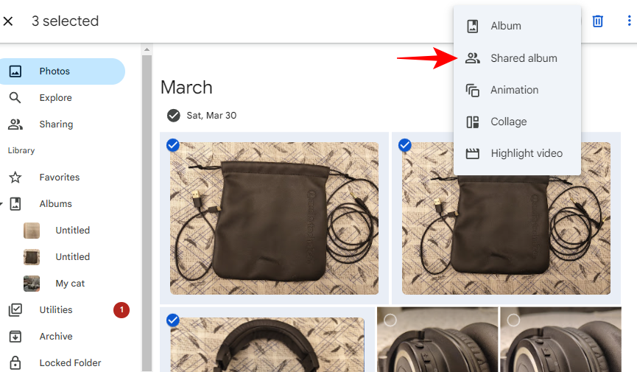The width and height of the screenshot is (637, 372).
Task: Uncheck the headphone band photo checkmark
Action: tap(173, 320)
